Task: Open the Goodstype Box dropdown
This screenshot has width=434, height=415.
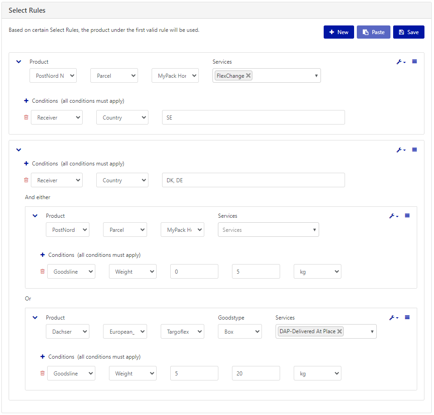Action: (x=240, y=332)
